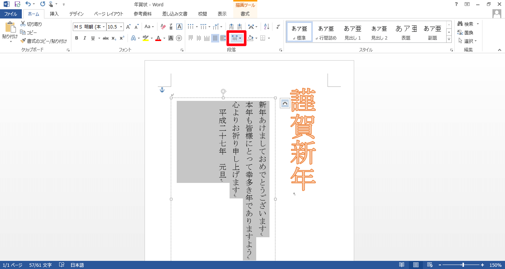Decrease font size with the small A icon
Image resolution: width=505 pixels, height=269 pixels.
136,27
